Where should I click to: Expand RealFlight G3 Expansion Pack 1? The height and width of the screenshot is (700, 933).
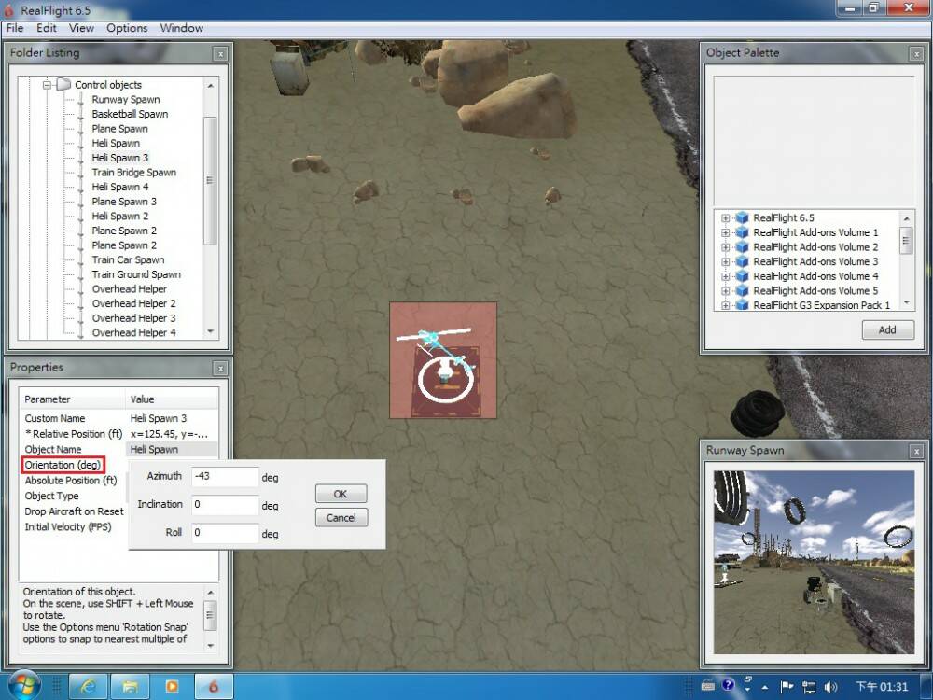point(725,305)
